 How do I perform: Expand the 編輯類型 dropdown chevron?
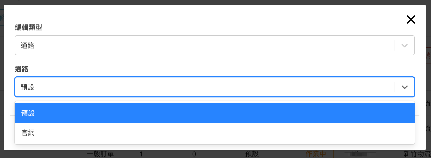coord(404,46)
